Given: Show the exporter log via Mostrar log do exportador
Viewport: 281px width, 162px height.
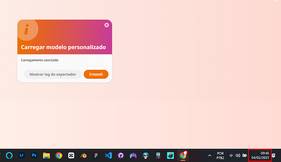Looking at the screenshot, I should [x=53, y=74].
